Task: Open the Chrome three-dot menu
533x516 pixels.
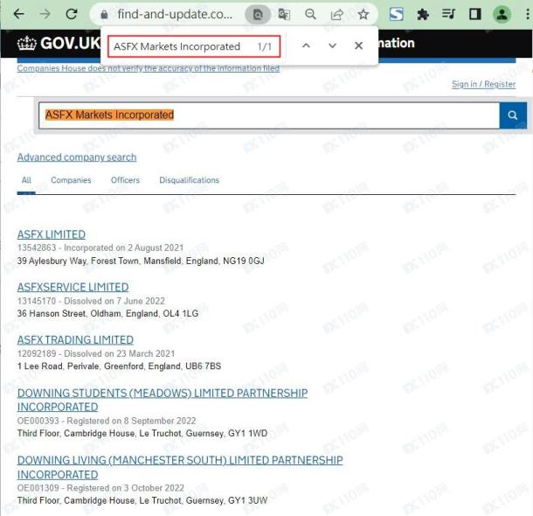Action: (x=527, y=14)
